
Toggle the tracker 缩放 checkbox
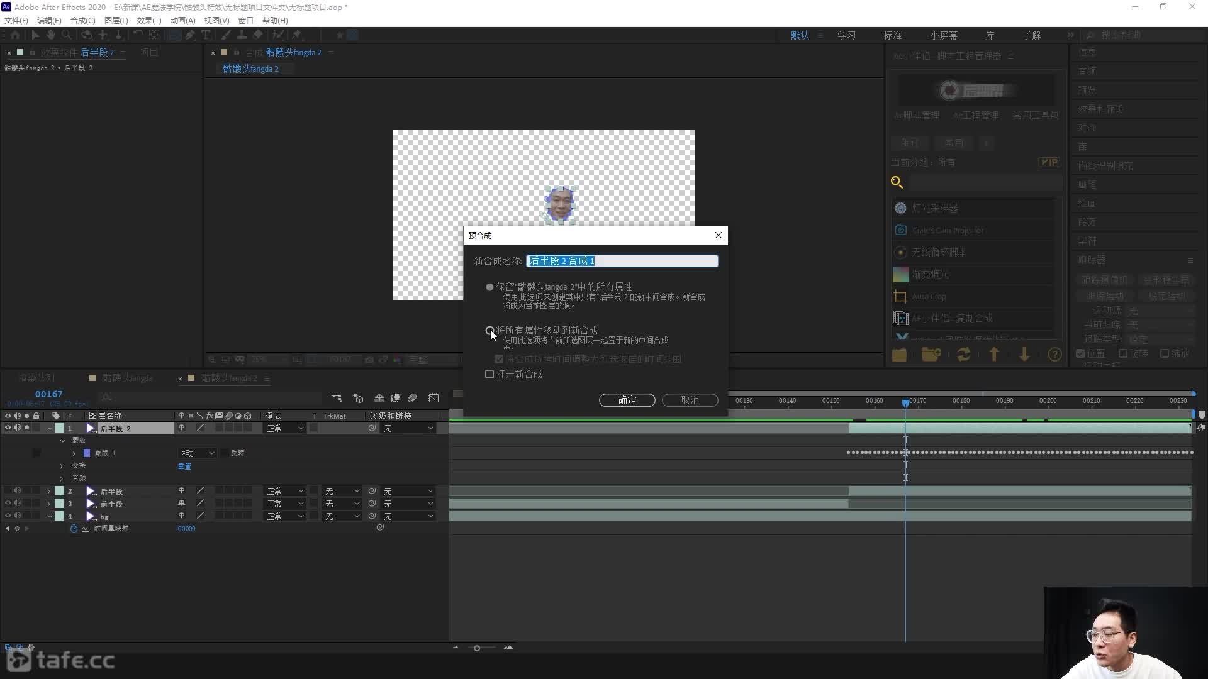click(1165, 353)
